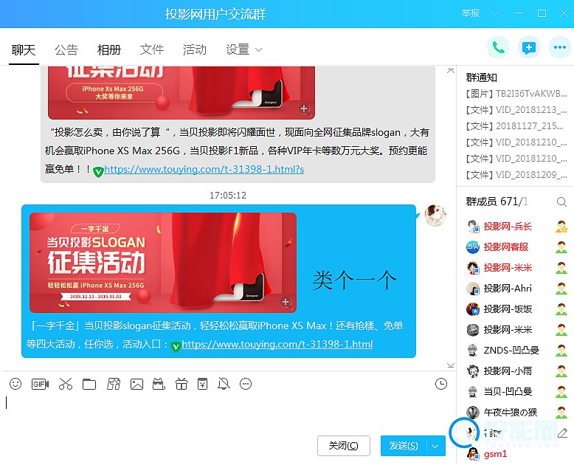The height and width of the screenshot is (465, 574).
Task: Click the plus magnifier on the upper banner image
Action: tap(304, 108)
